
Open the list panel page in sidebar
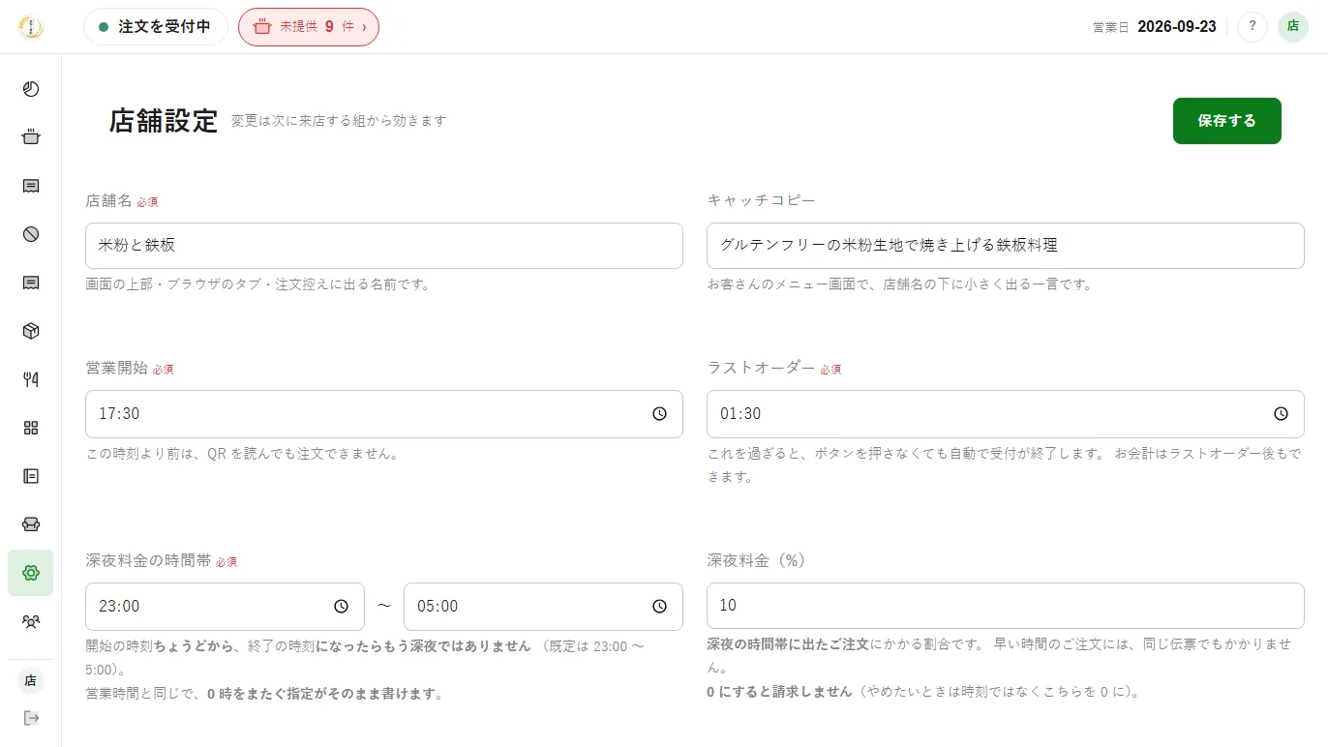pyautogui.click(x=31, y=476)
